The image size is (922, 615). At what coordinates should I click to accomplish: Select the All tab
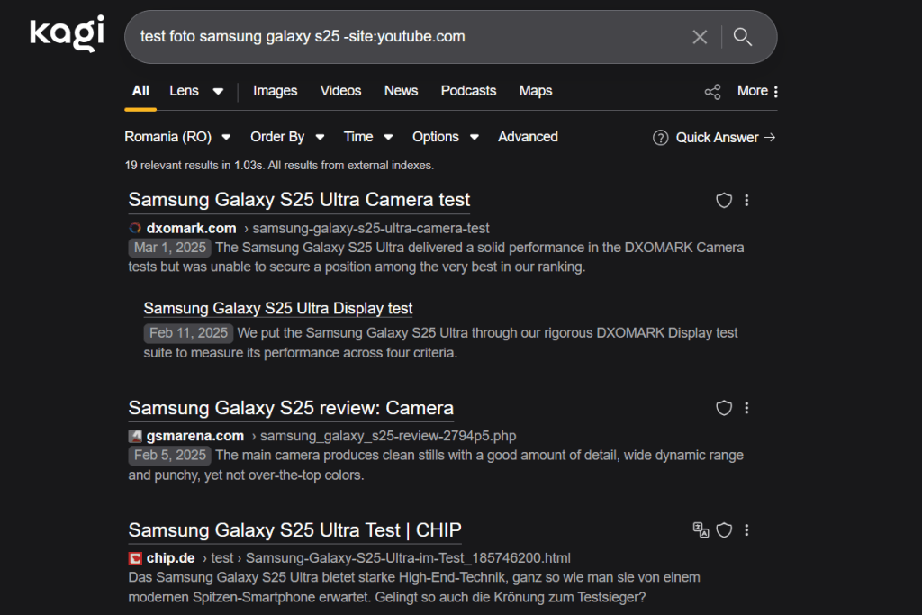140,91
